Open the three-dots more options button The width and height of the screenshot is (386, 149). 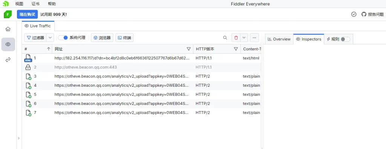pyautogui.click(x=254, y=38)
